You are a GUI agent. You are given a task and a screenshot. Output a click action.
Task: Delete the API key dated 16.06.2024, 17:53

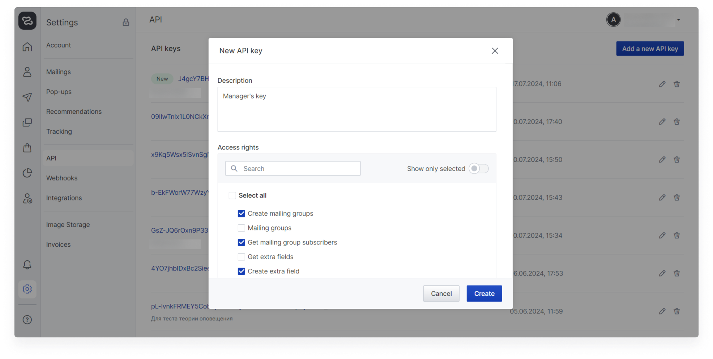677,273
